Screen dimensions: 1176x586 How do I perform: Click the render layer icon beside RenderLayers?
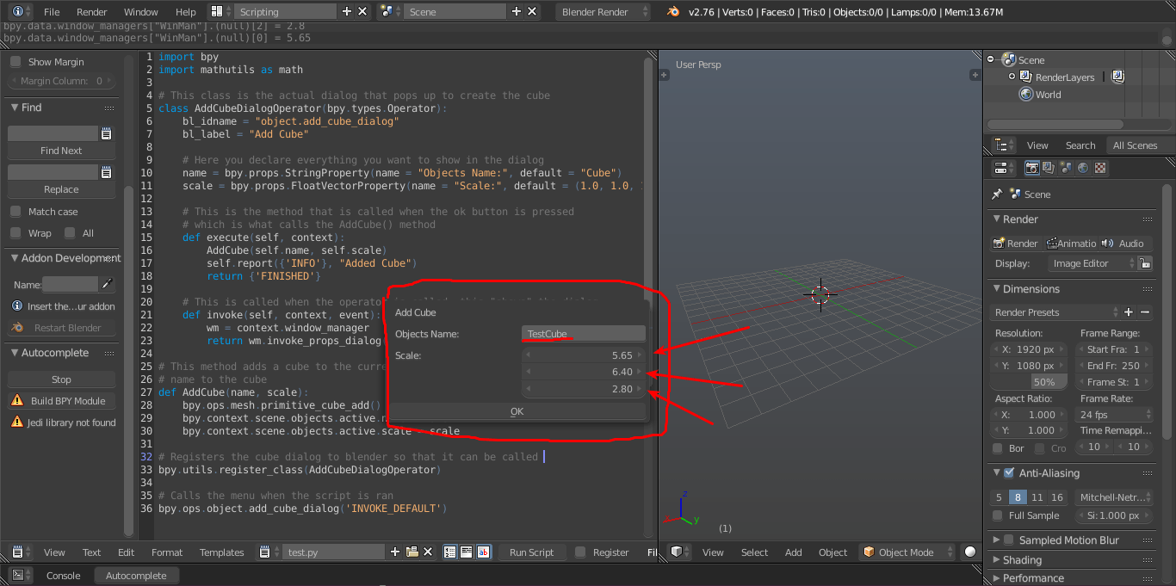click(x=1117, y=77)
